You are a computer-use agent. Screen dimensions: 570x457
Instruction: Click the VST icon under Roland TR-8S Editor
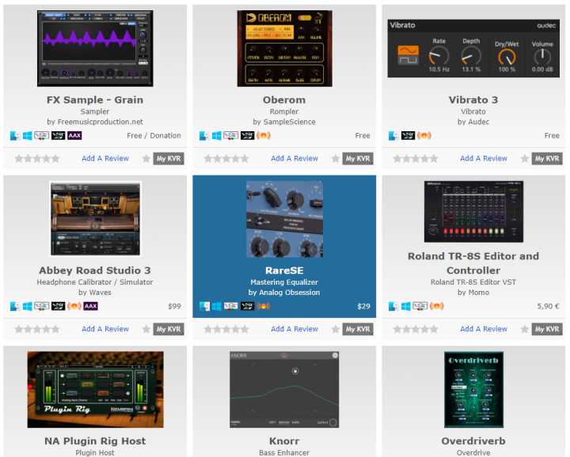(x=420, y=306)
